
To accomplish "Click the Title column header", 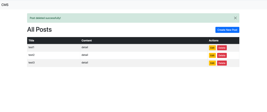I will (x=31, y=40).
